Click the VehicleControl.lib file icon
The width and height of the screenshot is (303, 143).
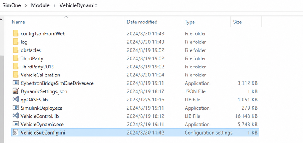(x=16, y=116)
